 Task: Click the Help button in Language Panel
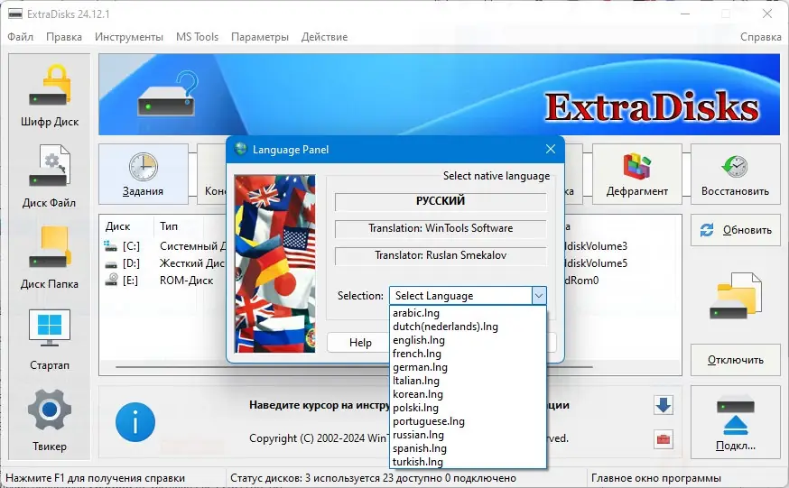coord(360,343)
